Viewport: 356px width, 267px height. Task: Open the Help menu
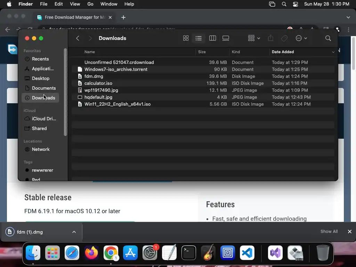[129, 4]
